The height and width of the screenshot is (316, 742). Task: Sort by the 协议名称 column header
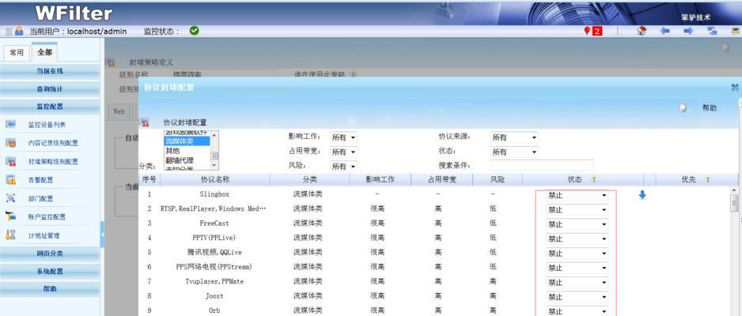tap(215, 180)
